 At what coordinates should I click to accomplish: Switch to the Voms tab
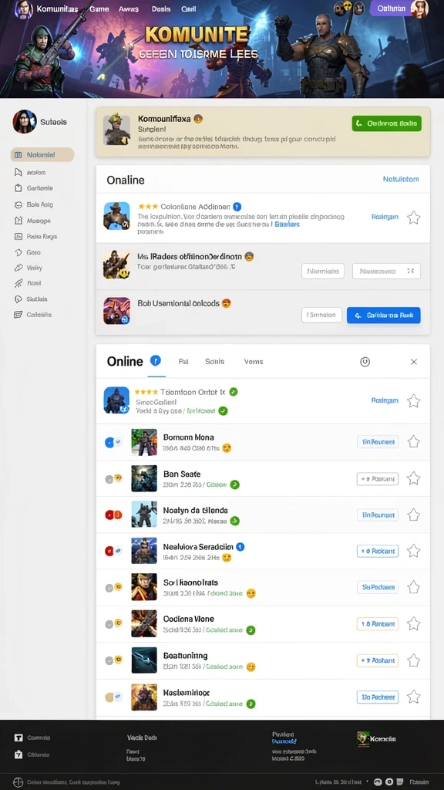(253, 362)
